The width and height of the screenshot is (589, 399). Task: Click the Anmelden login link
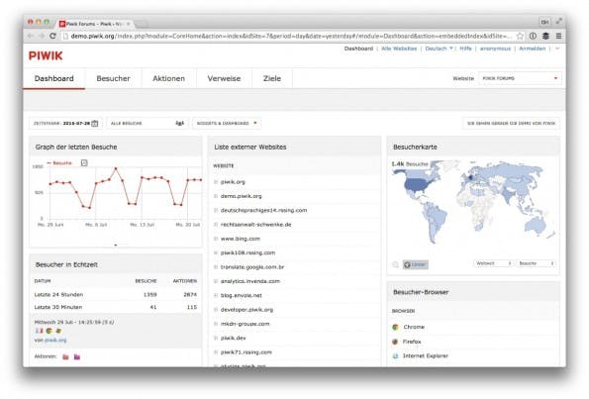click(x=532, y=49)
